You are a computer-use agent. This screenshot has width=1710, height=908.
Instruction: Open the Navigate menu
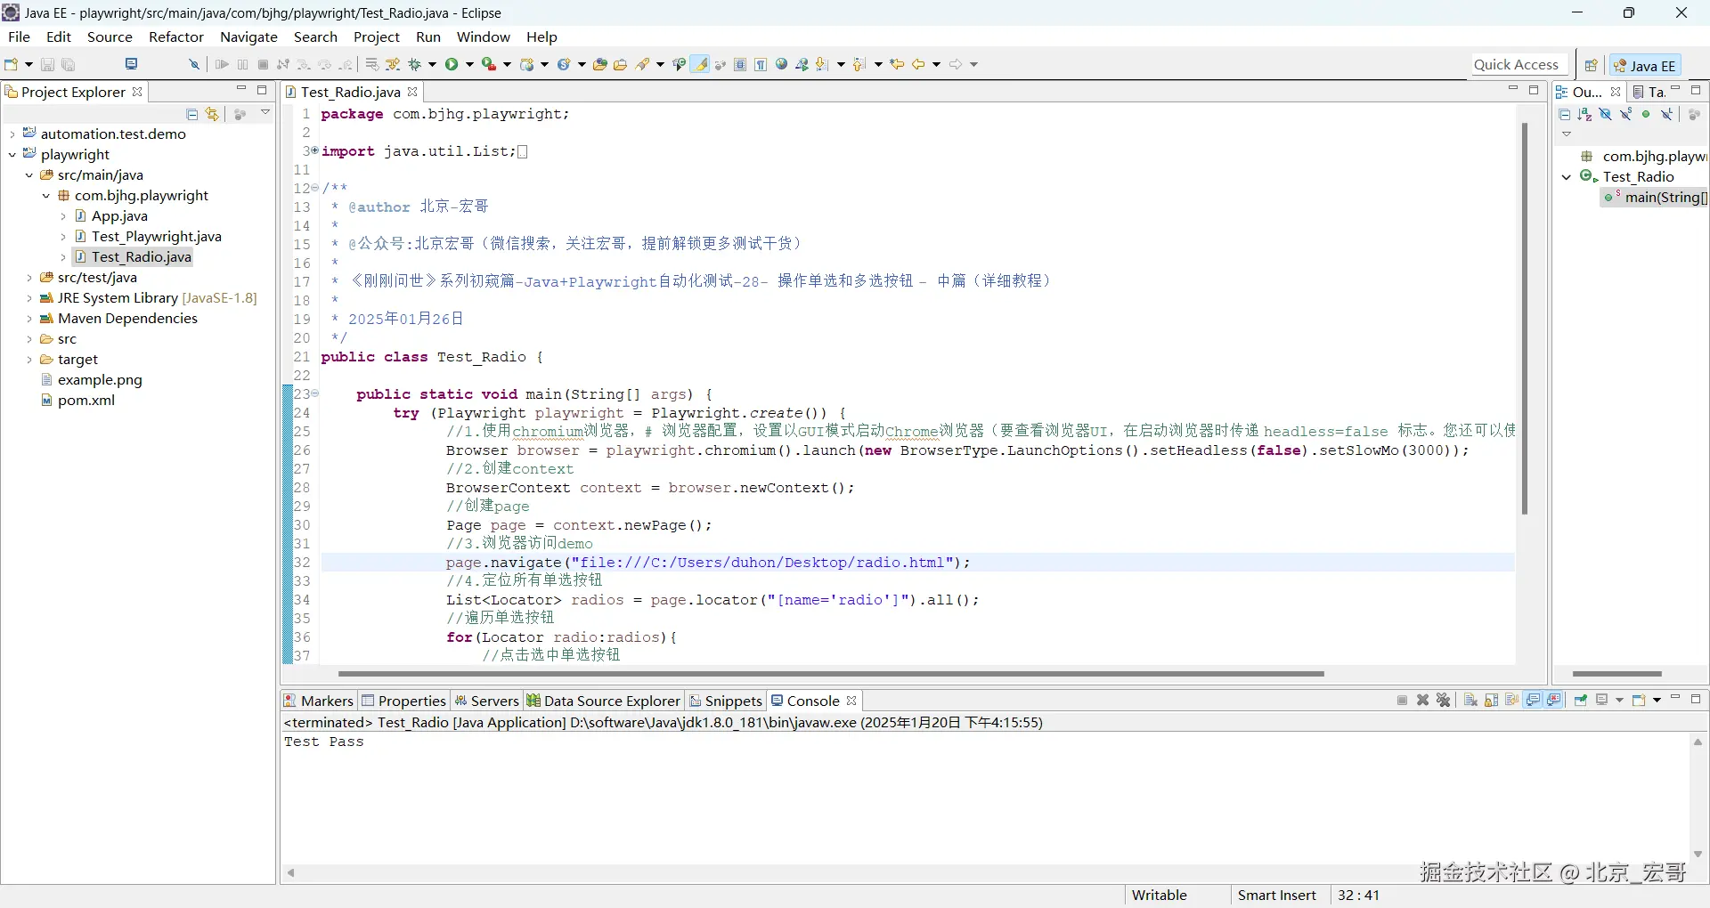[249, 36]
